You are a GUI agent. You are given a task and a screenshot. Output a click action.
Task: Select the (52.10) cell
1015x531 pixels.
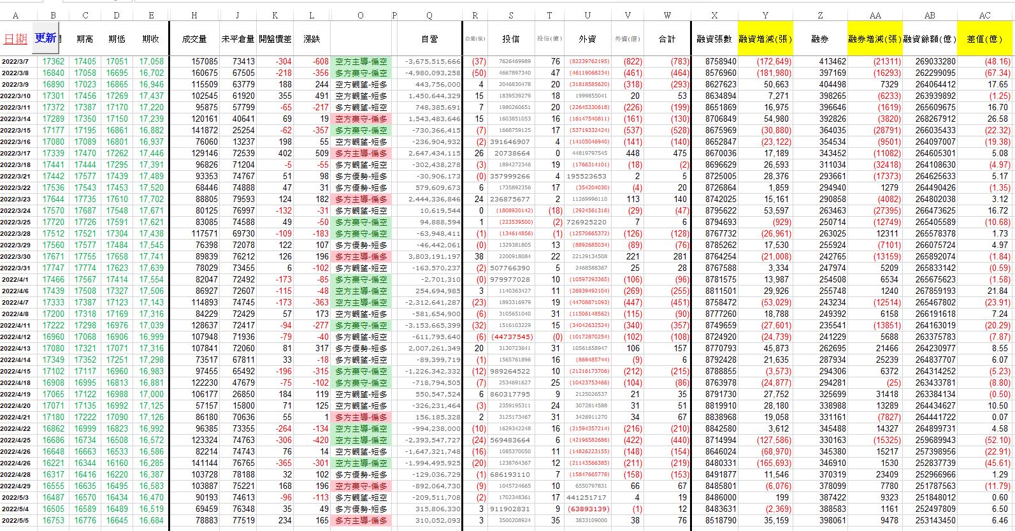985,440
